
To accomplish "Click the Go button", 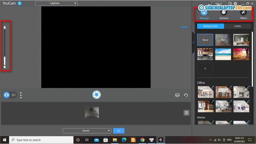I will pyautogui.click(x=119, y=130).
